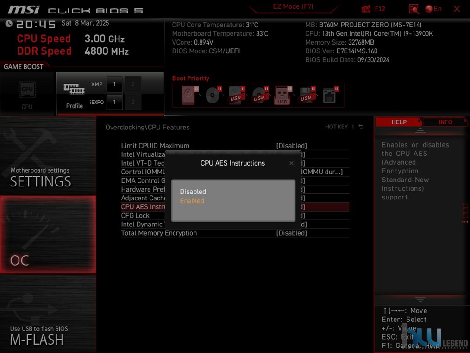Screen dimensions: 470x353
Task: Switch to the HELP tab
Action: 399,122
